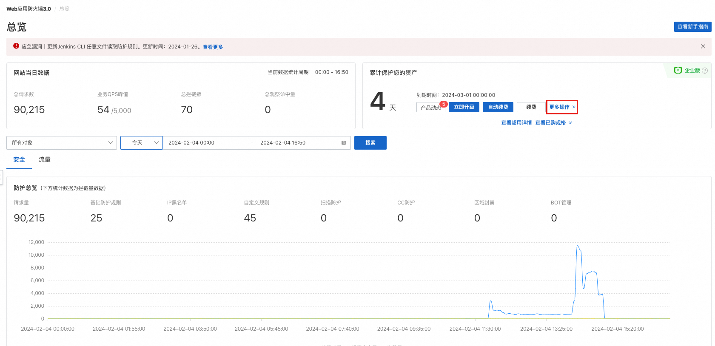
Task: Click the 业务QPS峰值 value 54
Action: [x=103, y=110]
